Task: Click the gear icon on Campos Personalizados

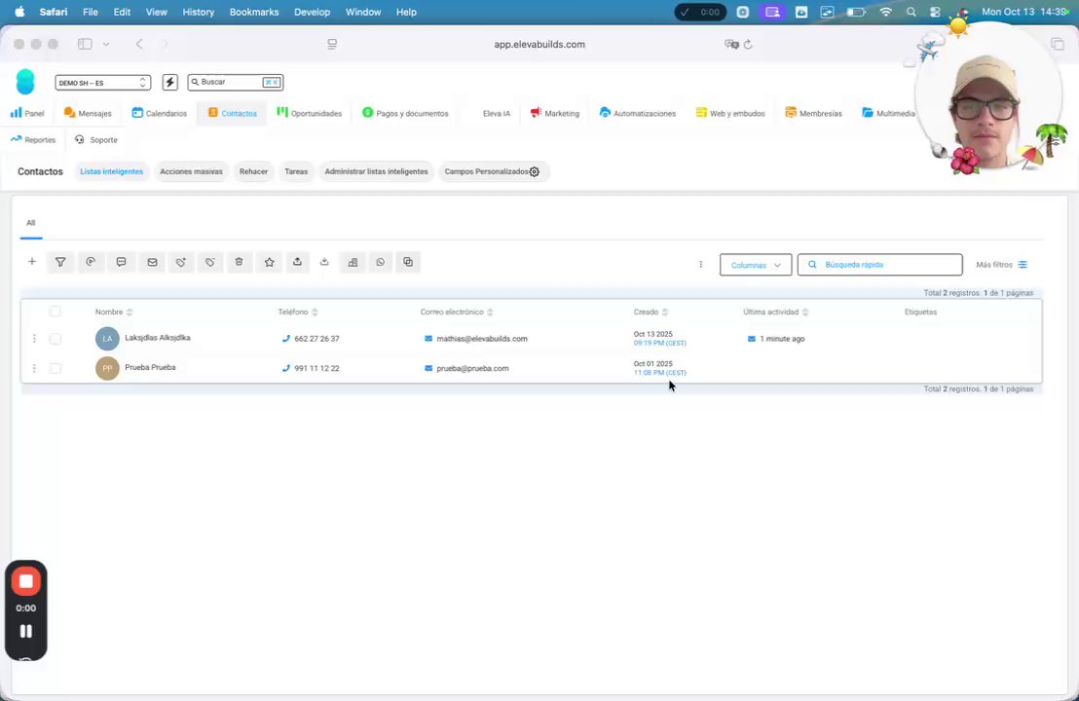Action: point(535,172)
